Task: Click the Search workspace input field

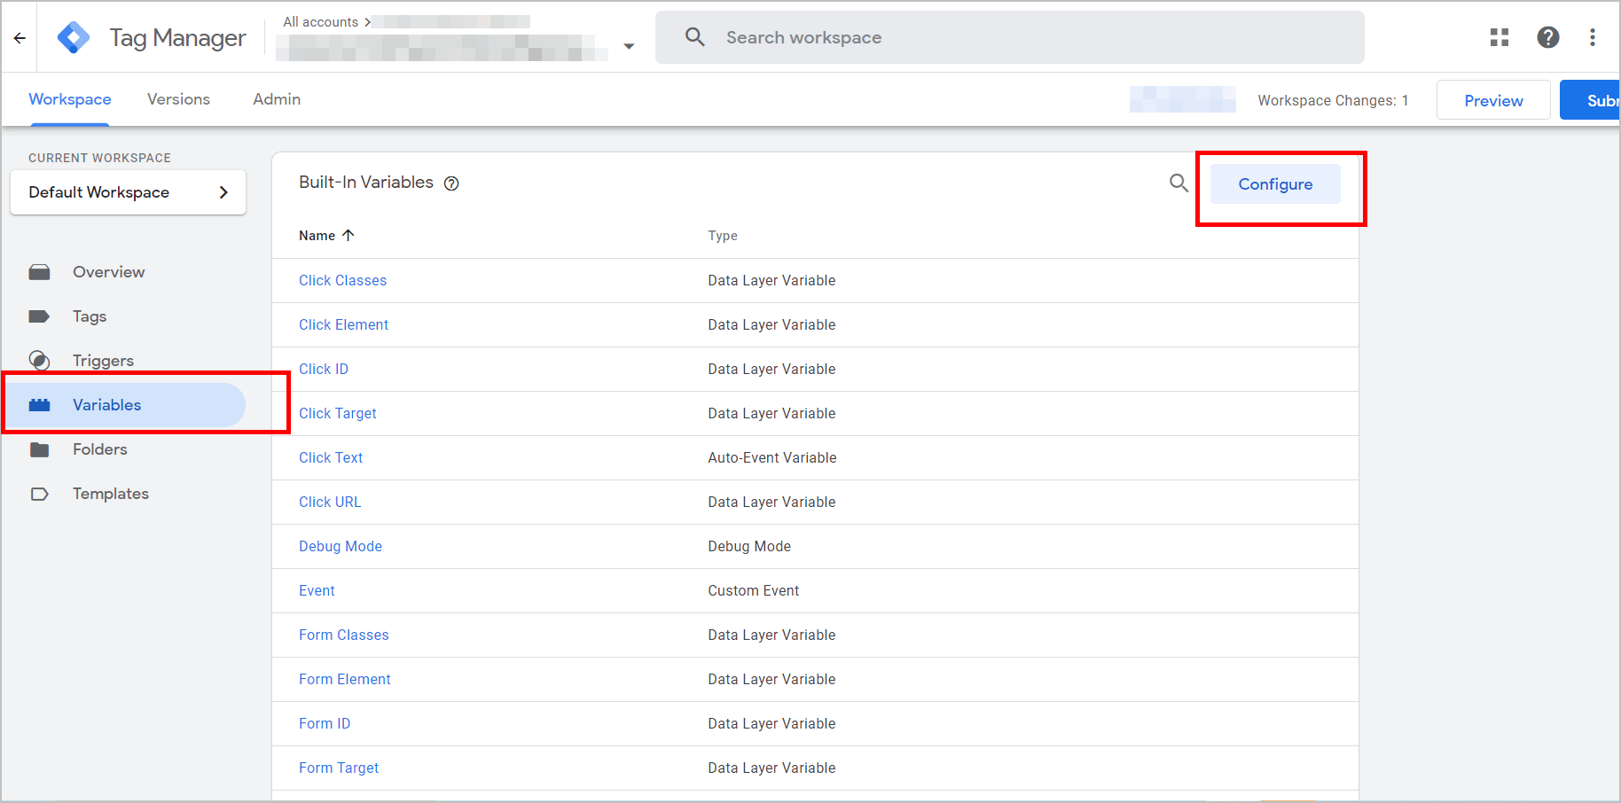Action: coord(887,37)
